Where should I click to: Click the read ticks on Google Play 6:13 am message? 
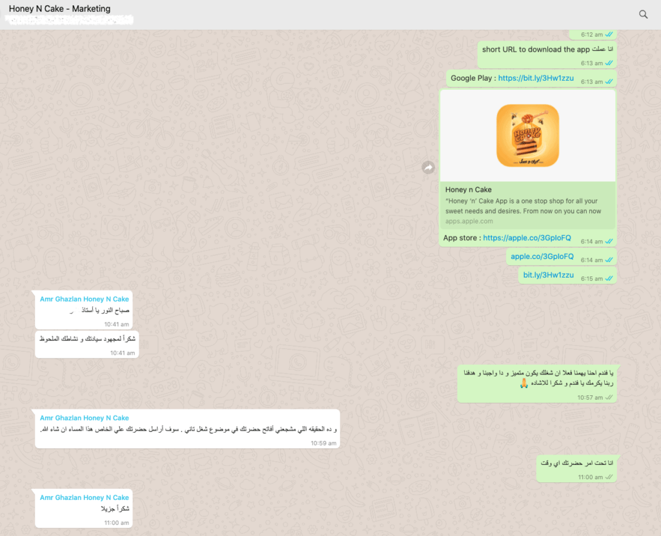(609, 82)
